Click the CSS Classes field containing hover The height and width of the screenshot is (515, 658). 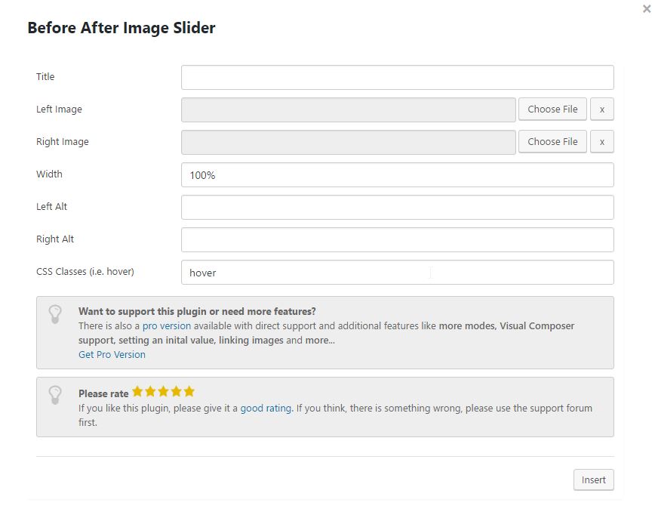click(x=397, y=273)
